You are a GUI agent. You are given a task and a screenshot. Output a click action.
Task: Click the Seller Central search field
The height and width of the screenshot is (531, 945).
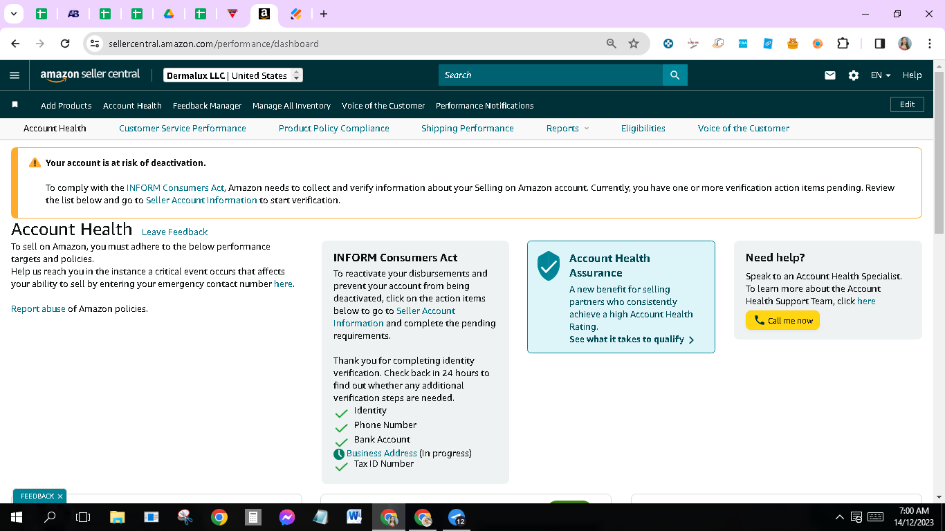click(x=551, y=75)
